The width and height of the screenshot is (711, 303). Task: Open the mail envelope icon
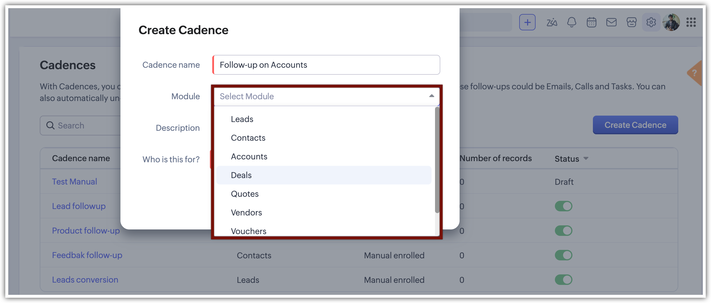[611, 22]
